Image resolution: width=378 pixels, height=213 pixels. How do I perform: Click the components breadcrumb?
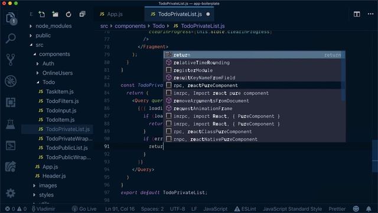130,26
